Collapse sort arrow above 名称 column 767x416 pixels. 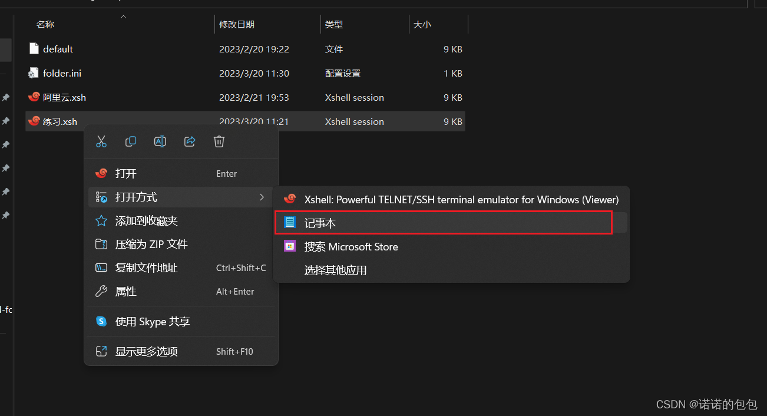tap(123, 17)
